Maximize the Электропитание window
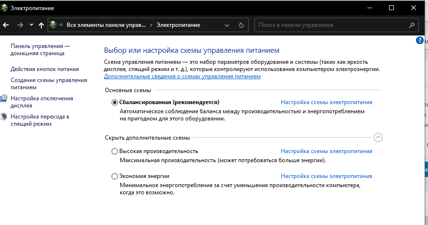The image size is (428, 225). (391, 8)
